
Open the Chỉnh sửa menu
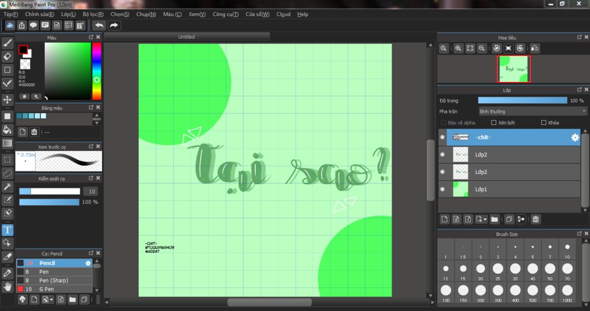40,14
